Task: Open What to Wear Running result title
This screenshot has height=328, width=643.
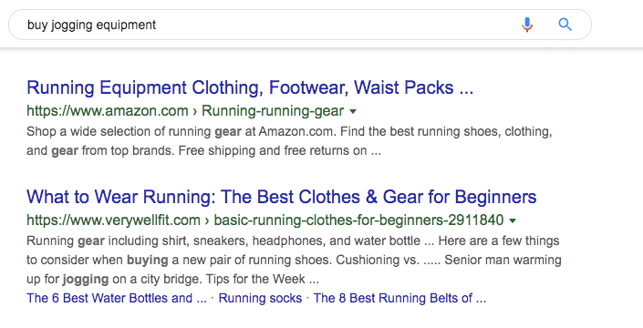Action: point(281,197)
